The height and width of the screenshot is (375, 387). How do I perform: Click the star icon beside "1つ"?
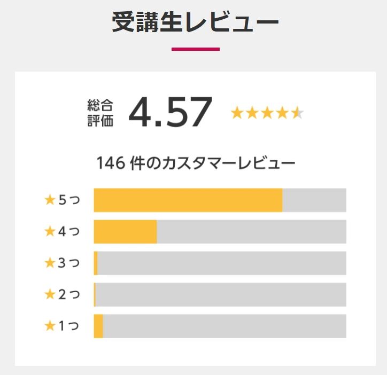(x=50, y=326)
